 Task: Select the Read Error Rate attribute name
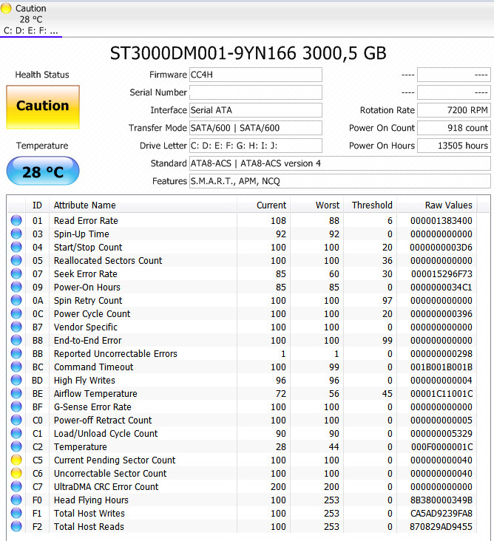coord(86,220)
